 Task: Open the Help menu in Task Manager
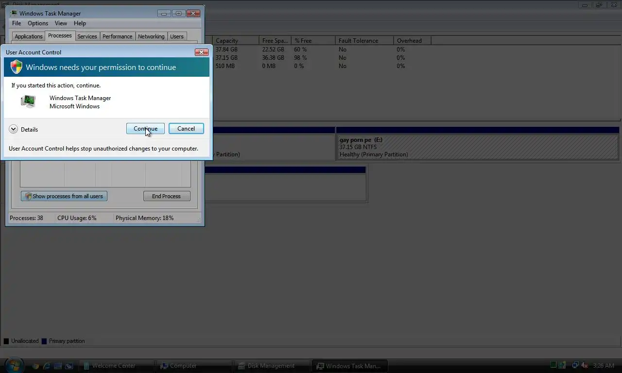80,23
